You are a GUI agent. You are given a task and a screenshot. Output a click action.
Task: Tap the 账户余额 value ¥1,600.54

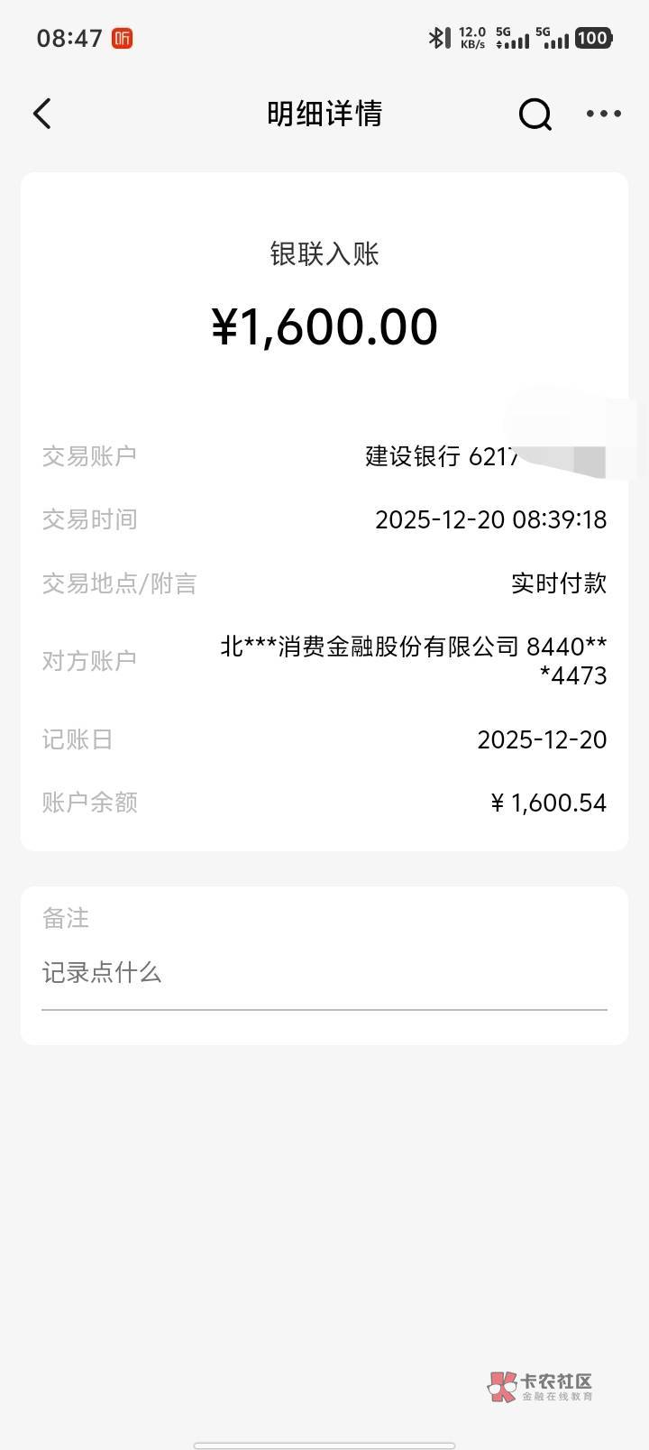[x=548, y=803]
